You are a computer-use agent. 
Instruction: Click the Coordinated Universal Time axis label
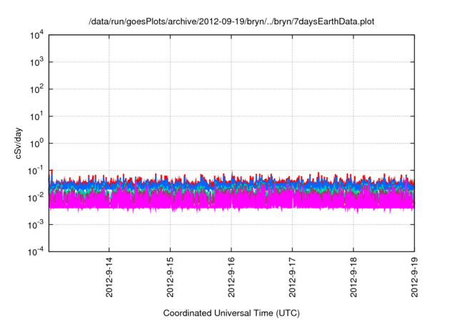point(231,313)
